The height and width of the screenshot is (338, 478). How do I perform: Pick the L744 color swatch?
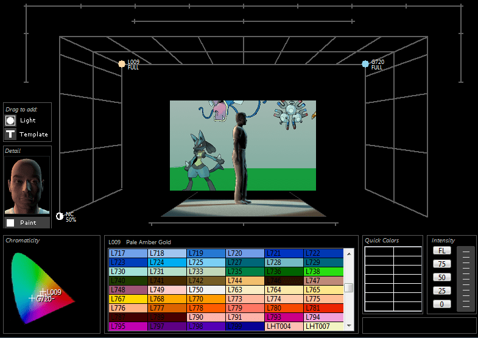(245, 280)
